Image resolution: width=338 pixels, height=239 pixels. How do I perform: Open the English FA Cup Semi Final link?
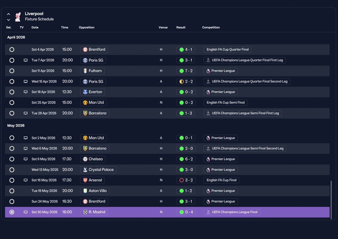tap(226, 103)
